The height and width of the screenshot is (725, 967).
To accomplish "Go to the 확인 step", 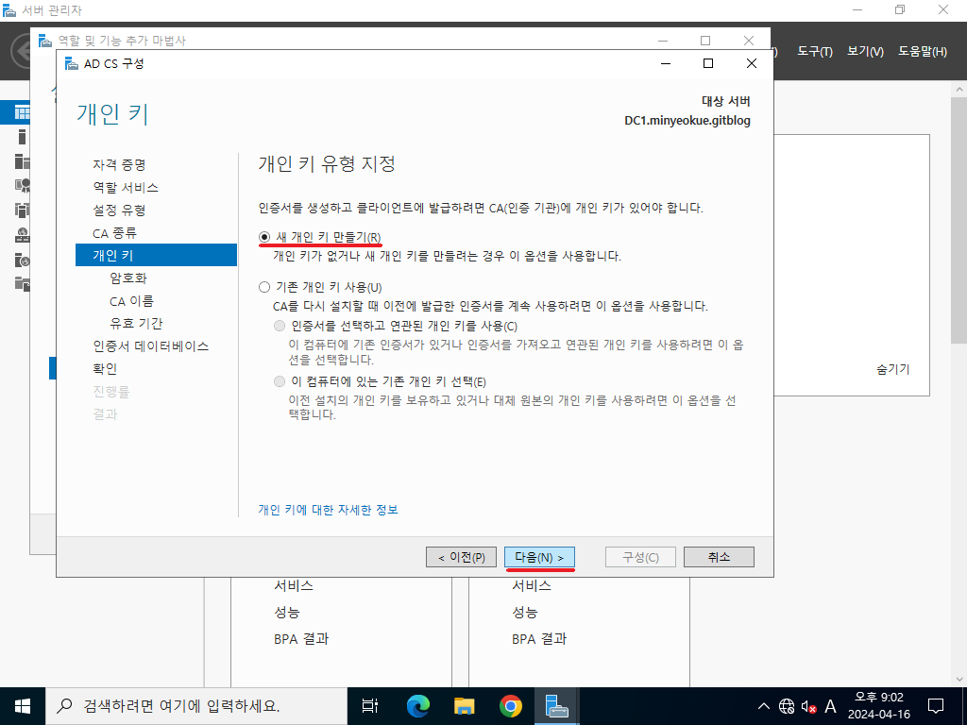I will point(105,369).
